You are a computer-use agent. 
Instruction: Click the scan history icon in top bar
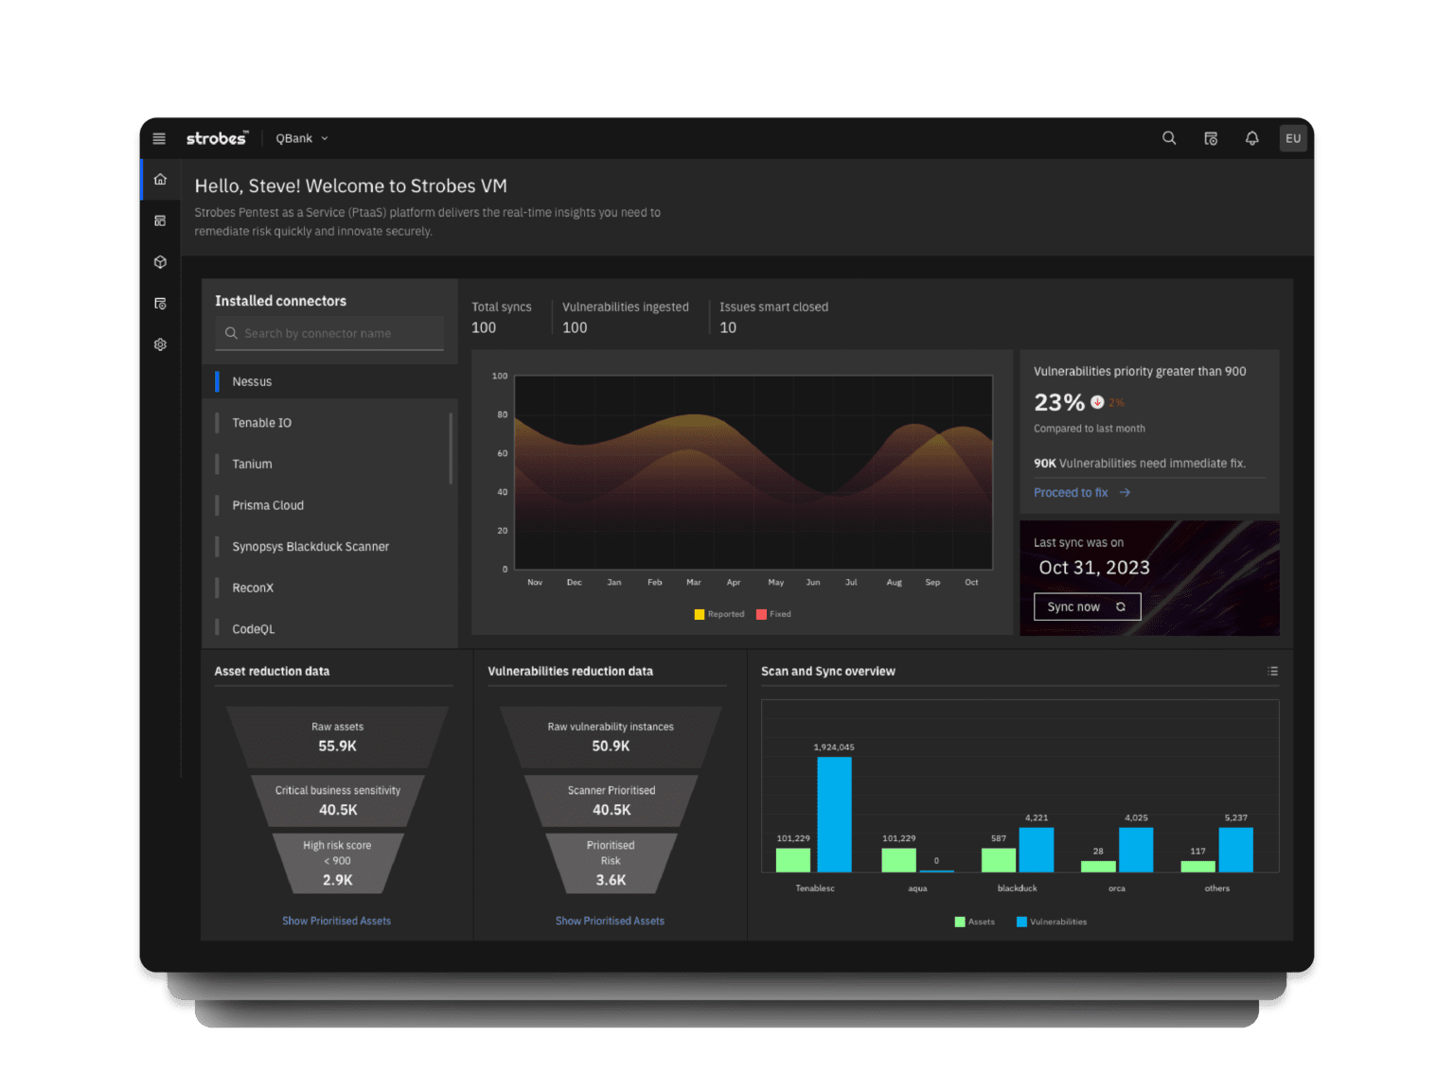(1211, 138)
